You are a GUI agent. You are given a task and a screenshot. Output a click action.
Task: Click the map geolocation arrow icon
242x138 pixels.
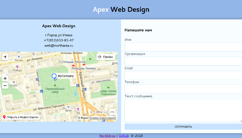click(x=5, y=57)
